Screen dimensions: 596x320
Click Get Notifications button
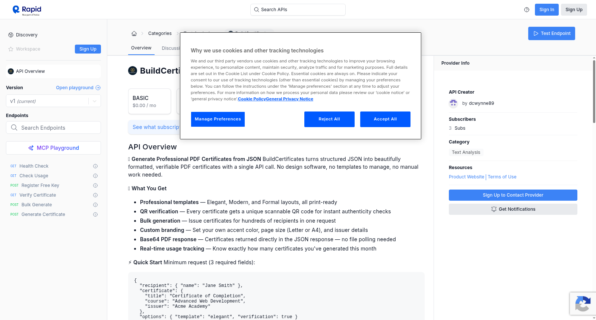[x=513, y=209]
